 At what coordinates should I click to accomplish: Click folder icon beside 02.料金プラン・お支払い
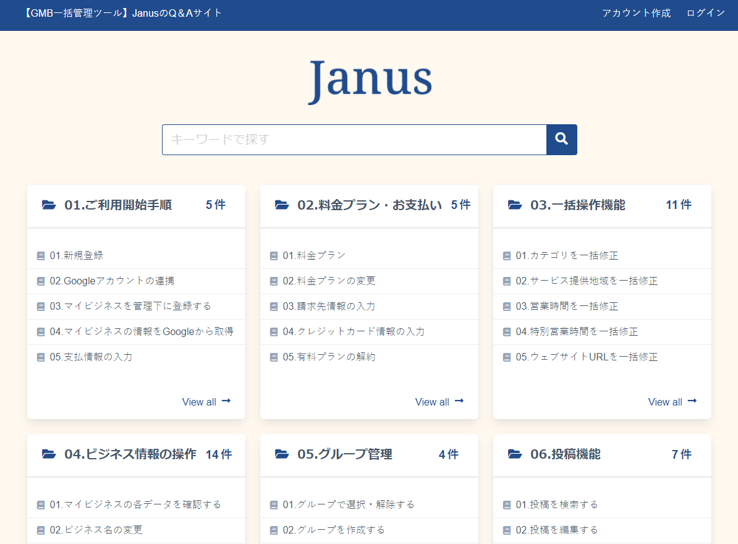(281, 205)
